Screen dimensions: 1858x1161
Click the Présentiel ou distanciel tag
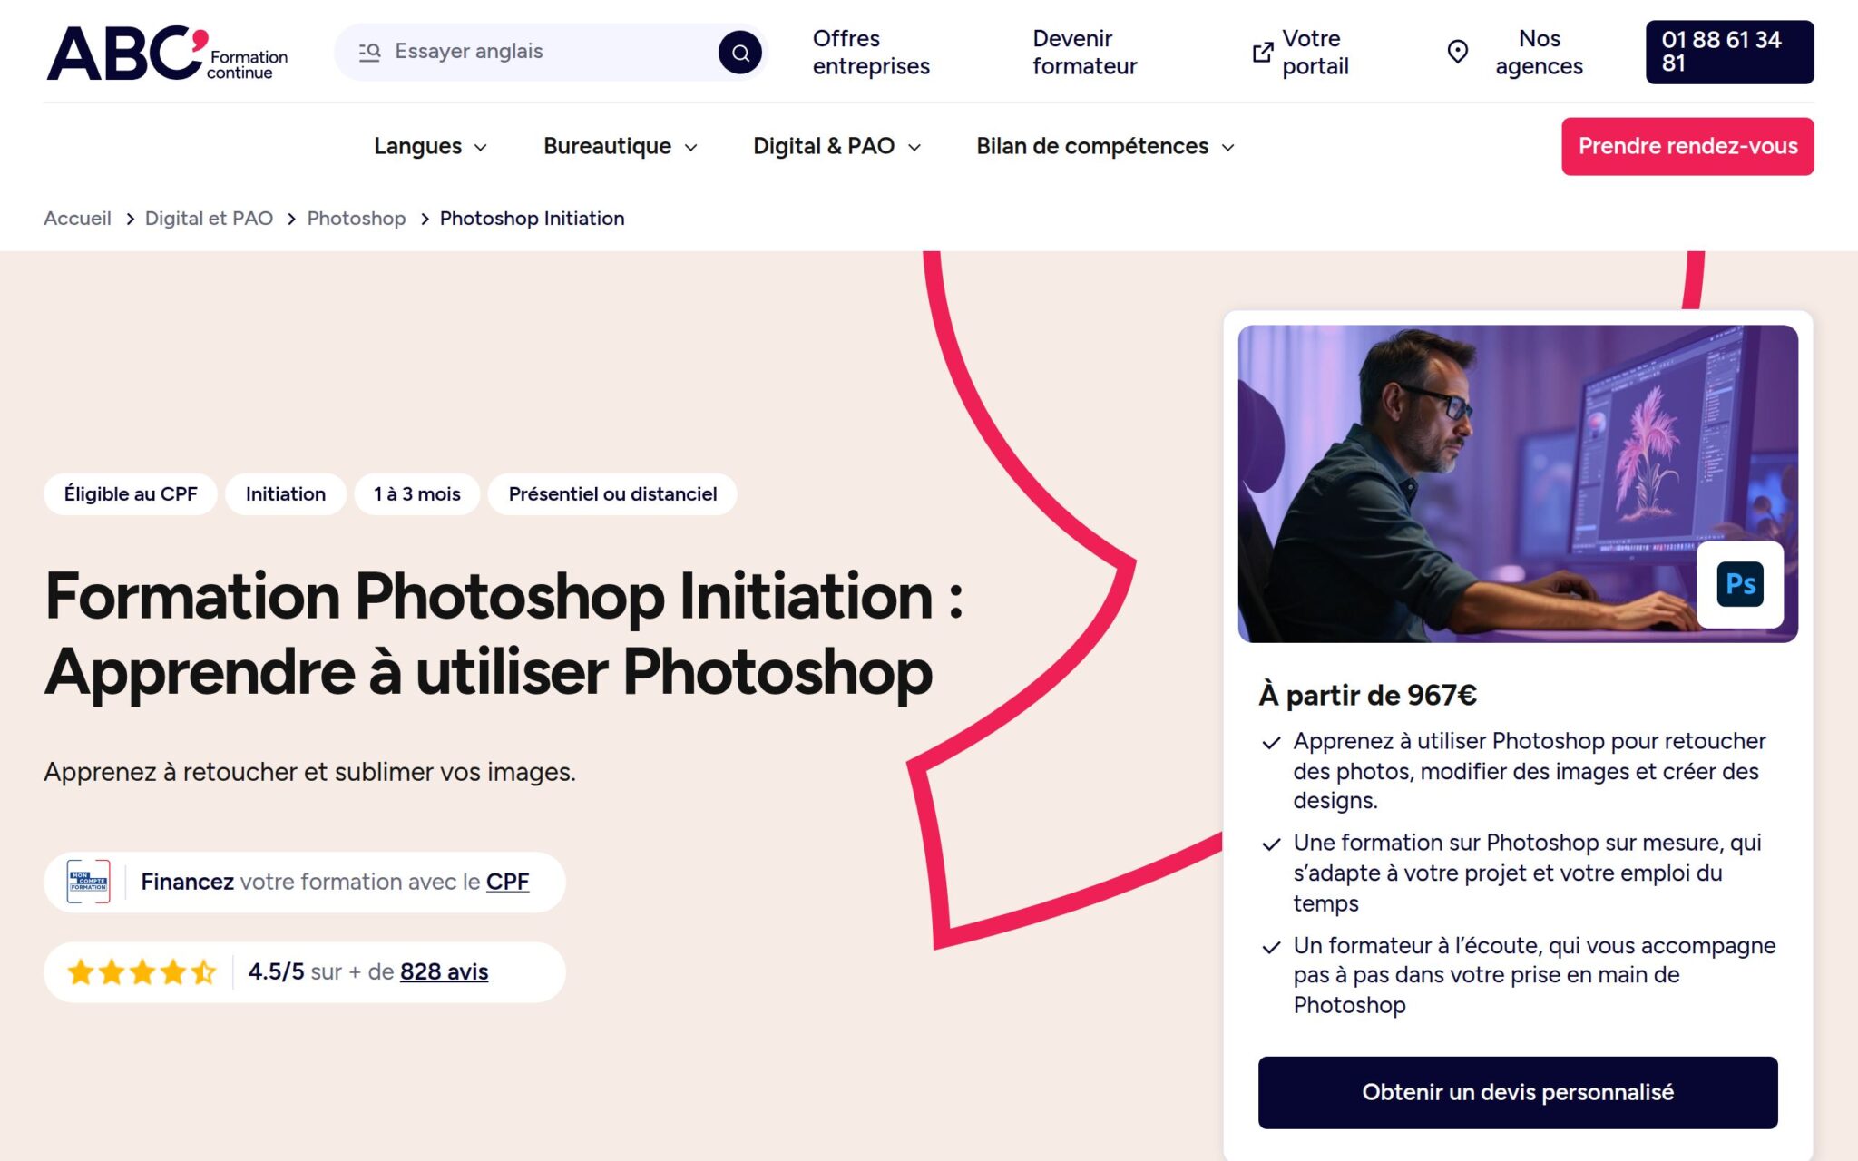pos(612,494)
